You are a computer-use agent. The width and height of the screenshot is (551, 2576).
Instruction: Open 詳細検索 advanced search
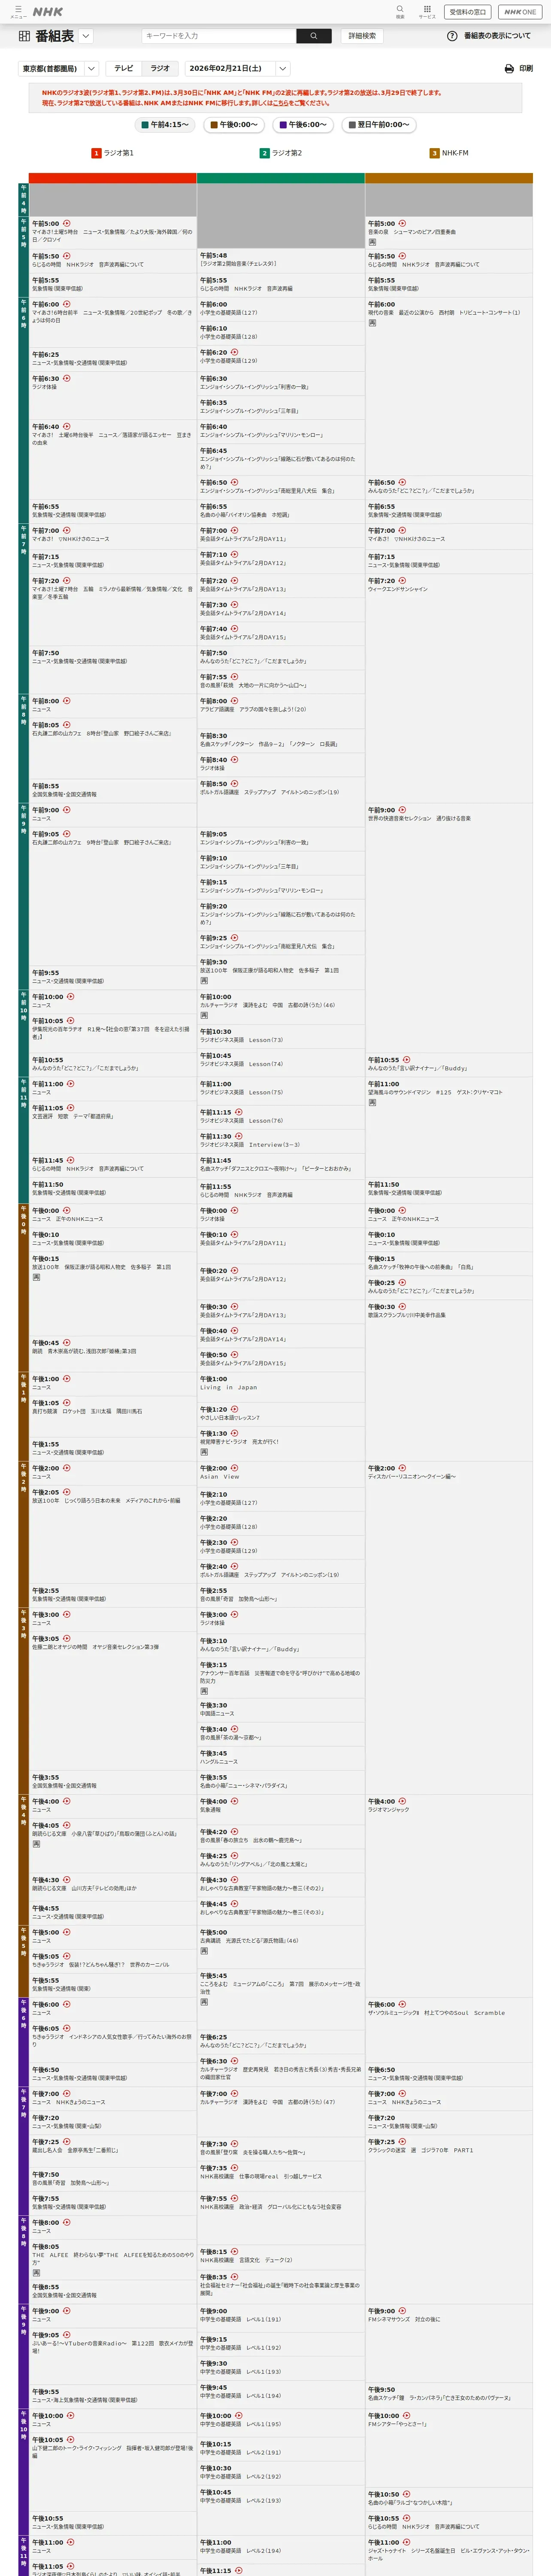[362, 36]
